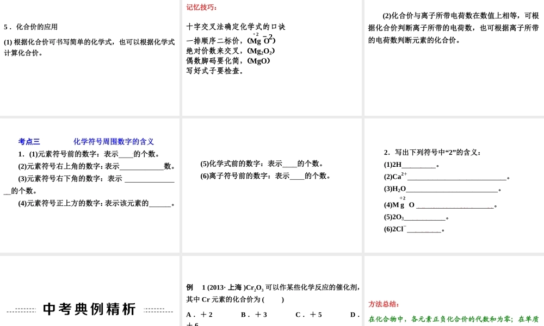The image size is (544, 326).
Task: Select answer option B. +3
Action: click(x=254, y=315)
